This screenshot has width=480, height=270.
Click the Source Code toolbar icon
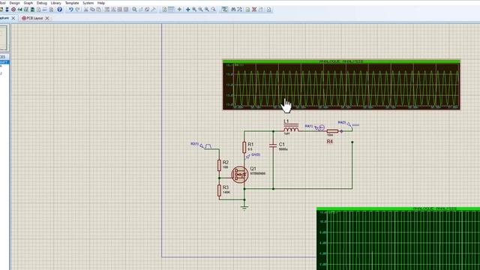coord(45,10)
